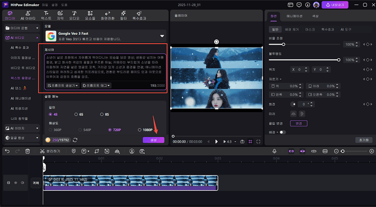Click the 비율 조정 slider handle
Image resolution: width=376 pixels, height=207 pixels.
tap(283, 44)
